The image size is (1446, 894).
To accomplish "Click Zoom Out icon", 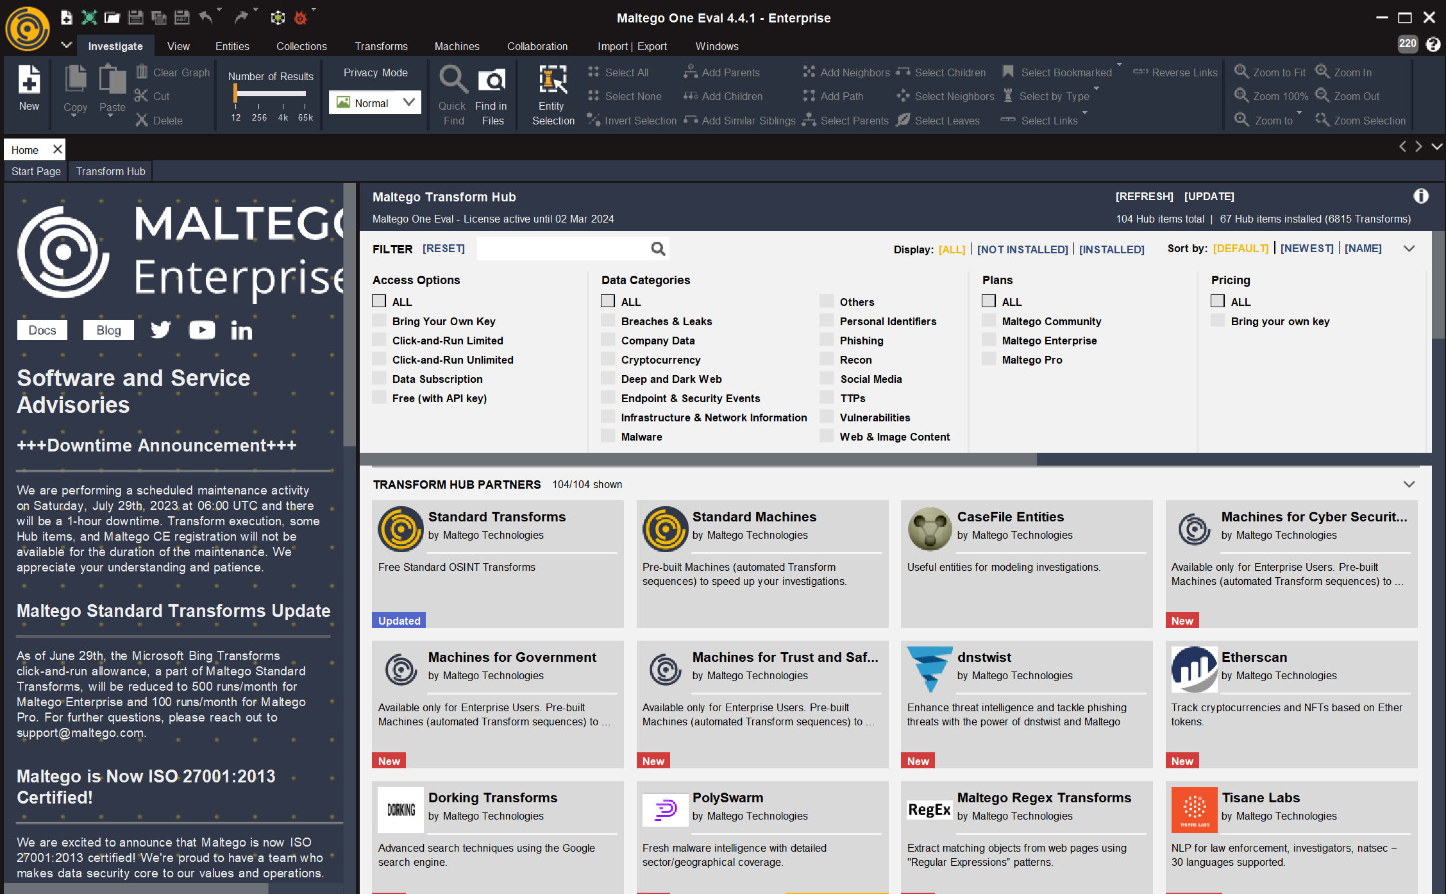I will [x=1322, y=96].
